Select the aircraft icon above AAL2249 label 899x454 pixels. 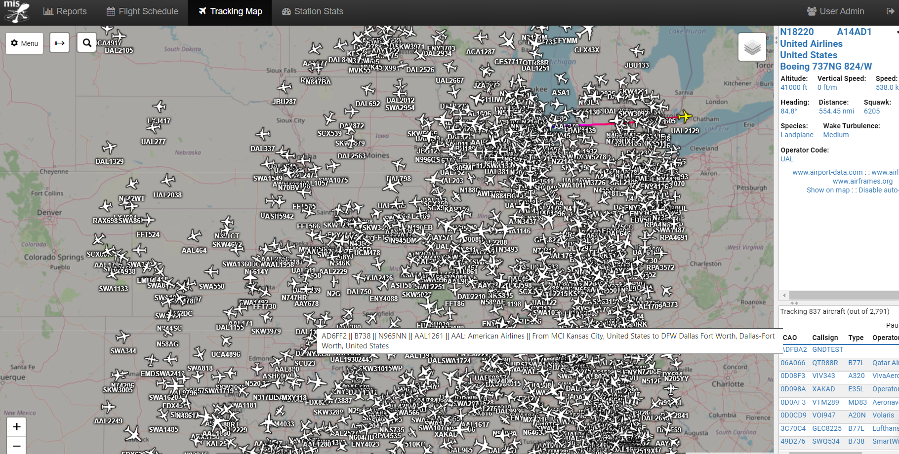coord(108,407)
